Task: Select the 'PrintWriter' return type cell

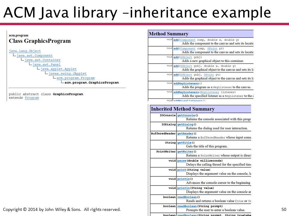Action: 166,151
